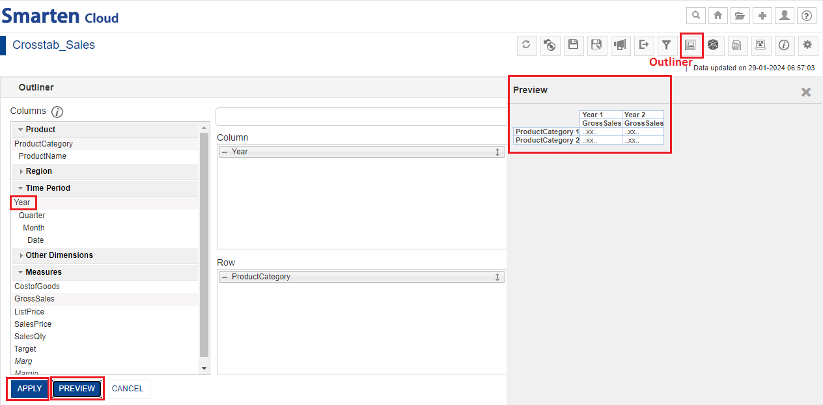Click the greyed stacked-pages toolbar icon
Screen dimensions: 823x405
point(737,45)
